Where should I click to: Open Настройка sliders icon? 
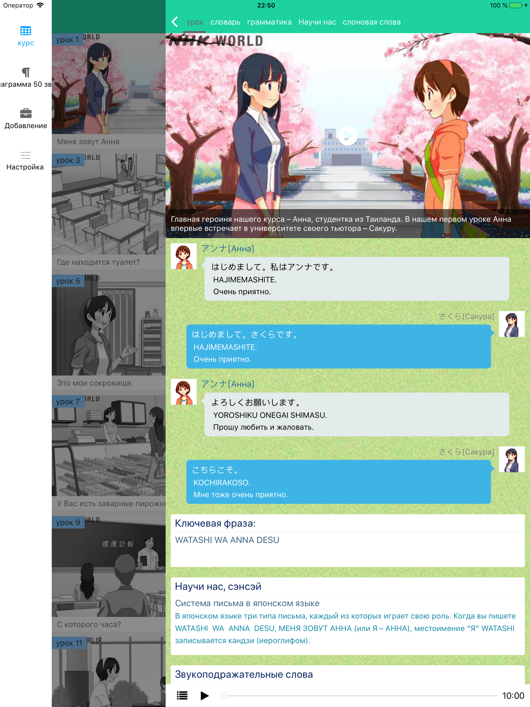pos(26,155)
